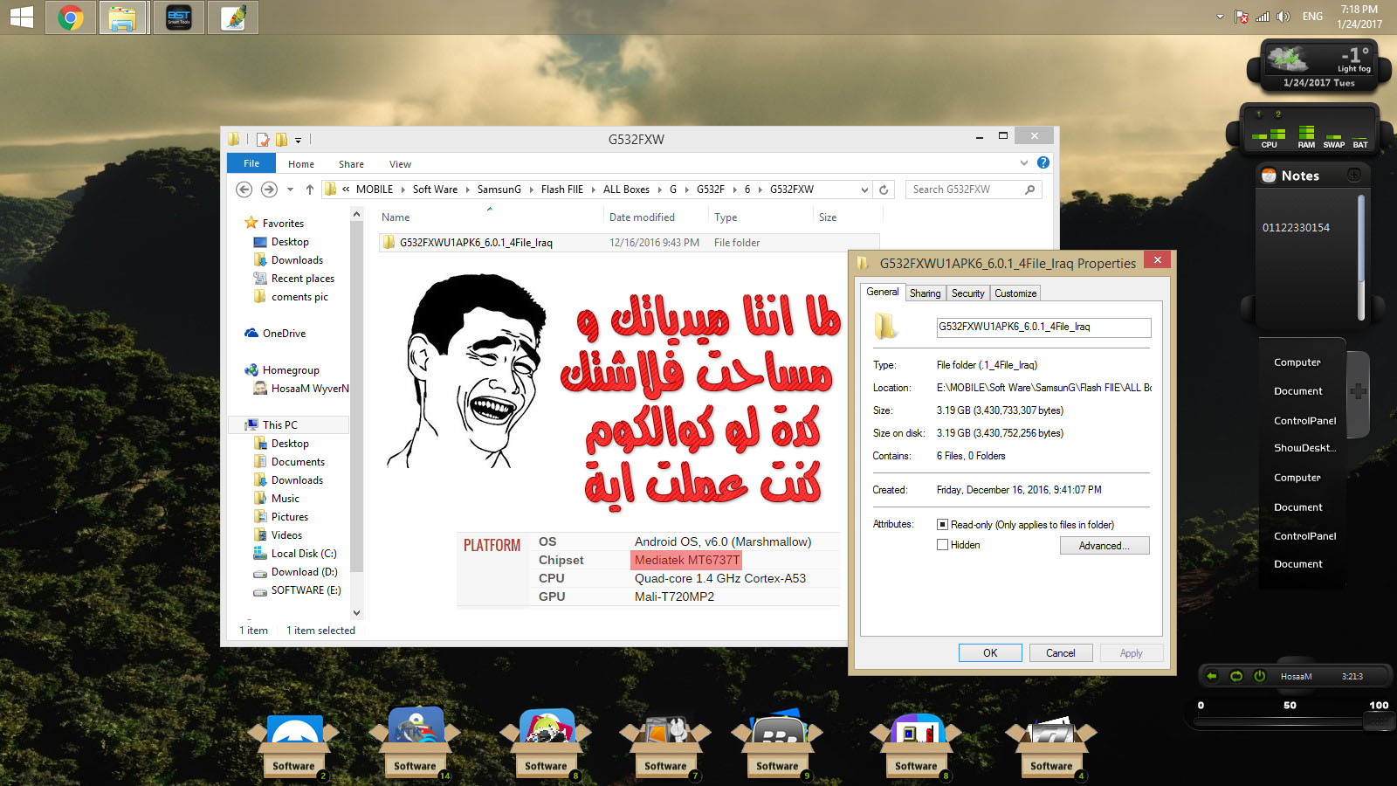1397x786 pixels.
Task: Open recent locations dropdown arrow
Action: coord(290,190)
